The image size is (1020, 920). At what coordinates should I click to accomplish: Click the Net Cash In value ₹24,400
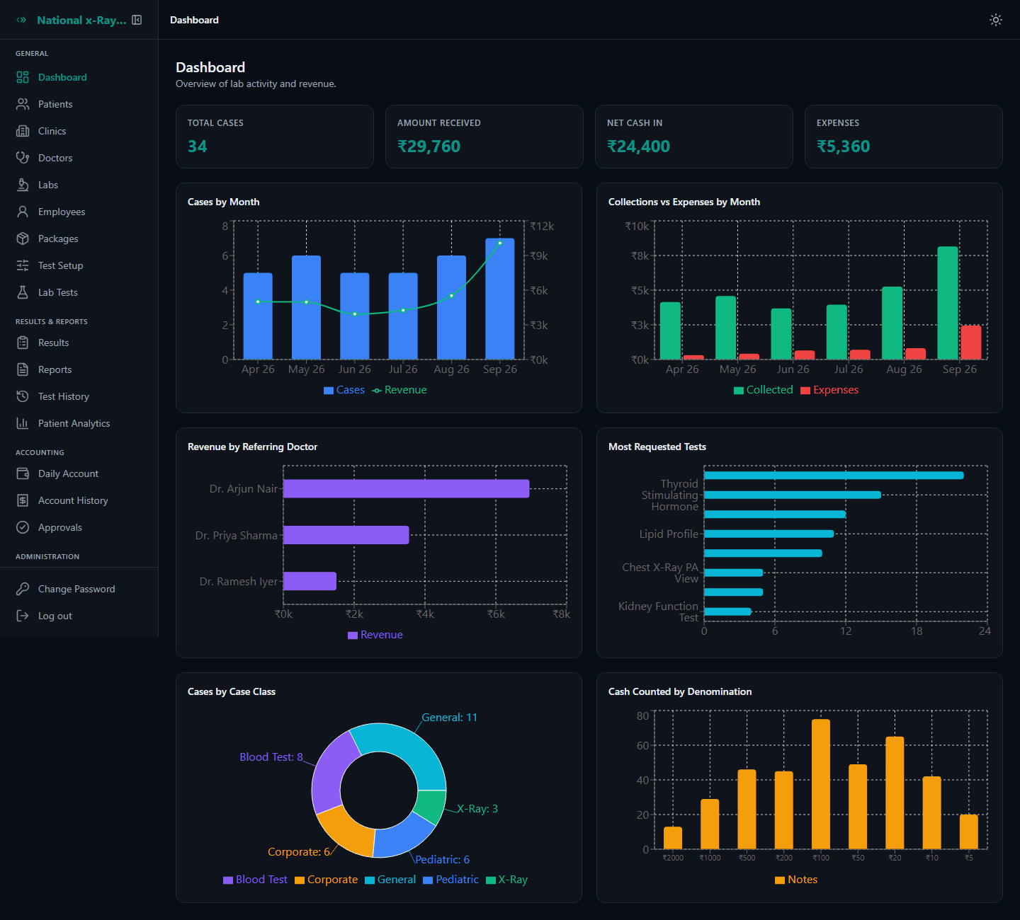click(x=639, y=146)
